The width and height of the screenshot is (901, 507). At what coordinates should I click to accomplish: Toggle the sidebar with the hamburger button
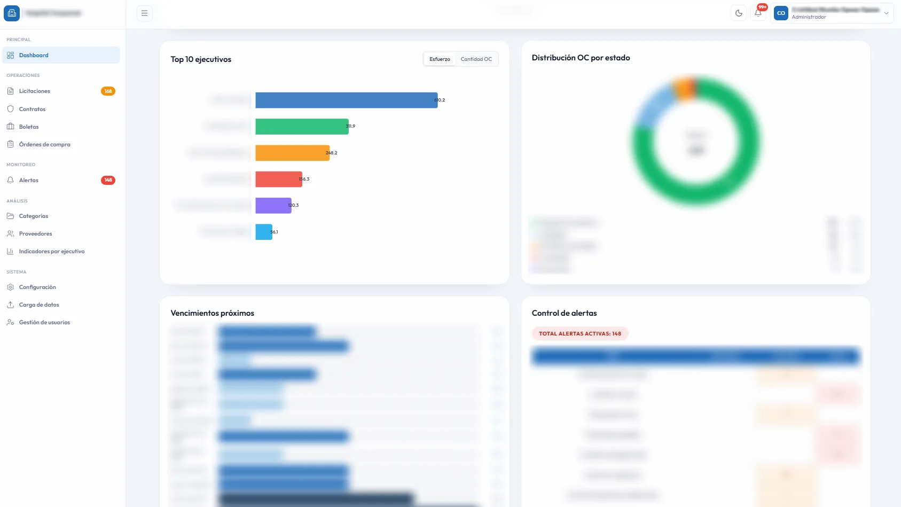[x=144, y=12]
